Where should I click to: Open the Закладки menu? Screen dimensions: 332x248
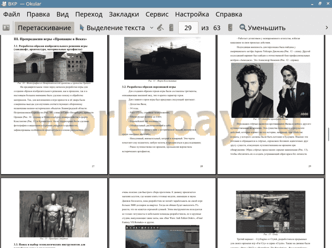click(124, 14)
